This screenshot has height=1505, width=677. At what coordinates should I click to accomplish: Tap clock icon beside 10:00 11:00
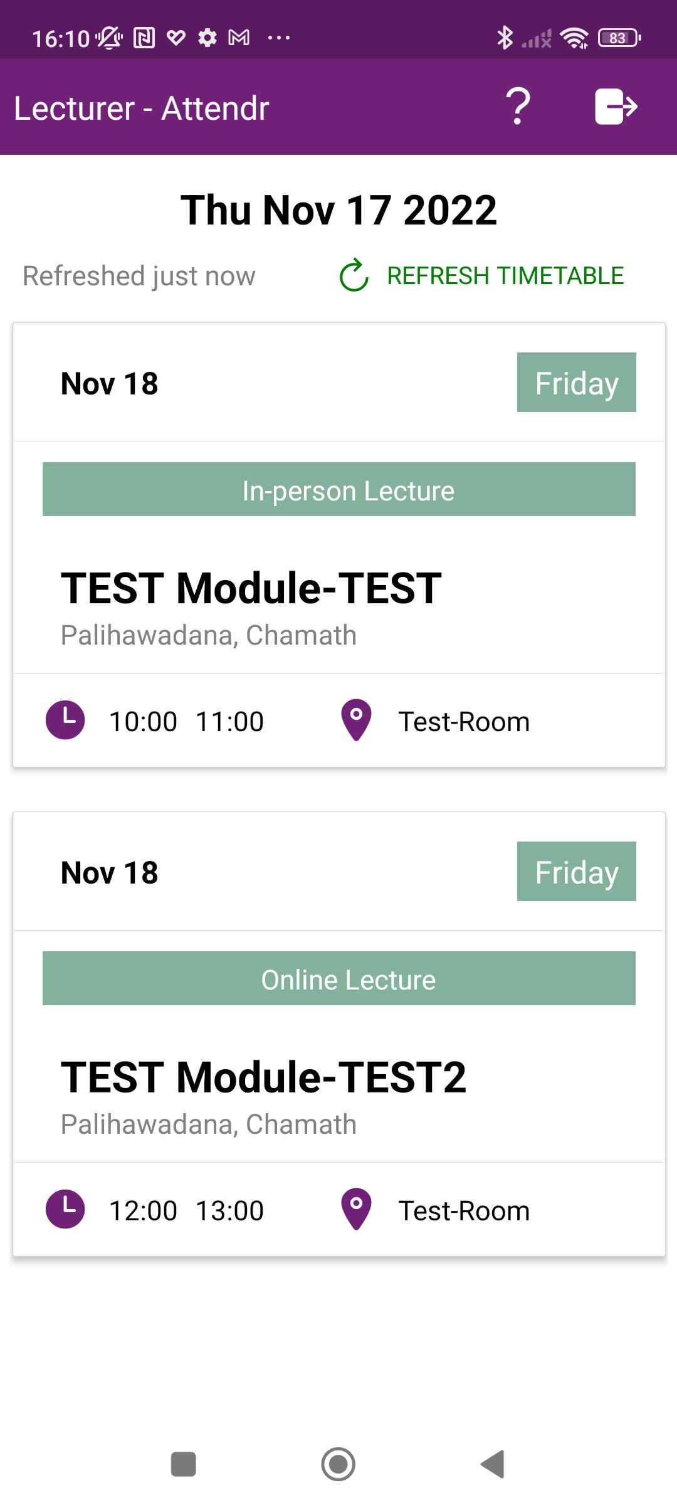[x=65, y=720]
